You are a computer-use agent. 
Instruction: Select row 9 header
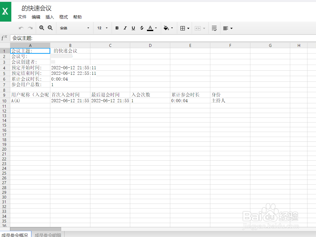pyautogui.click(x=5, y=95)
